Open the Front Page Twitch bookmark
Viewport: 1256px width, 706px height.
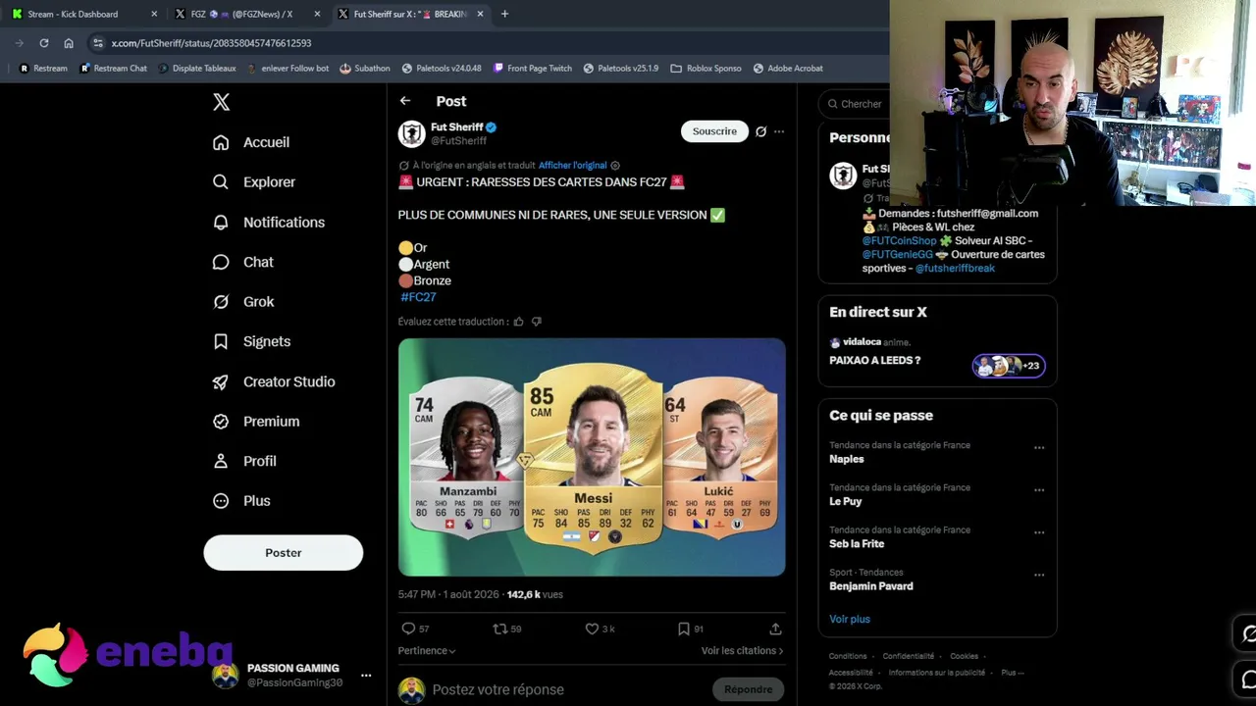(x=532, y=69)
